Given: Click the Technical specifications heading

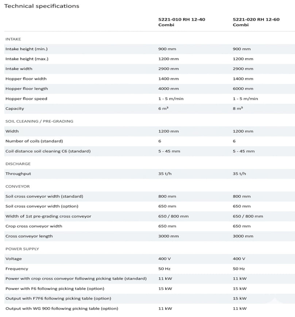Looking at the screenshot, I should [x=41, y=6].
